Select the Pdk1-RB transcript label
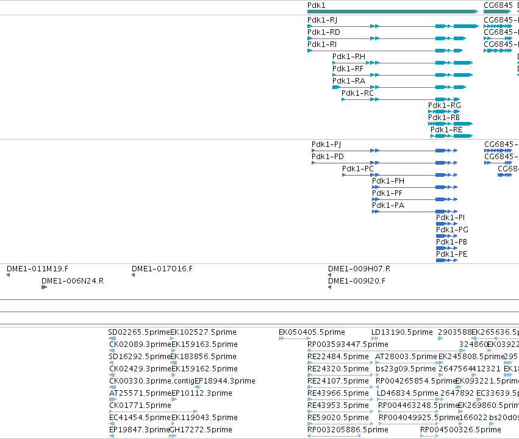519x439 pixels. (x=444, y=118)
